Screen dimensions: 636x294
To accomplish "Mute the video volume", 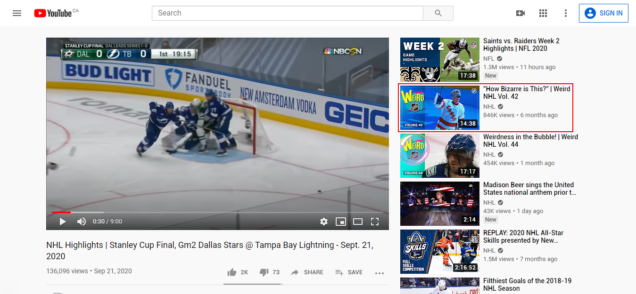I will pos(82,222).
